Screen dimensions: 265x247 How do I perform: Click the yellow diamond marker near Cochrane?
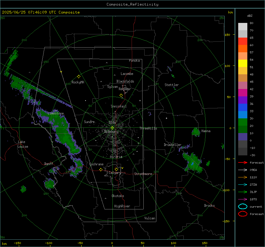point(101,169)
